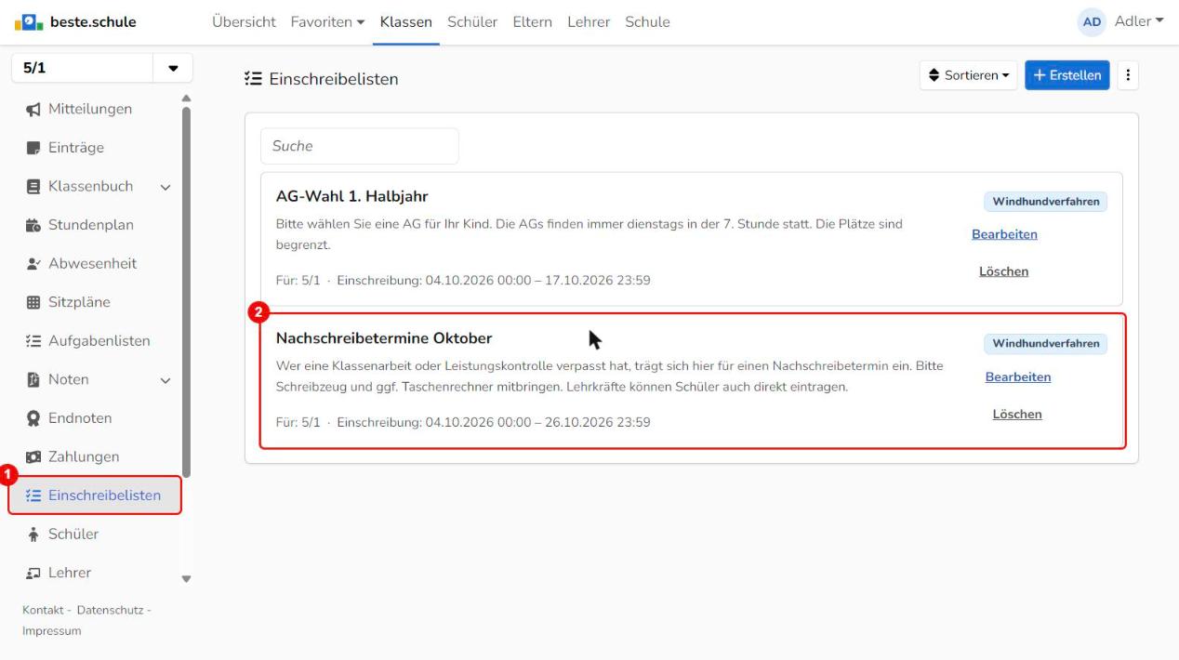The image size is (1179, 660).
Task: Click the sidebar scrollbar thumb
Action: click(187, 290)
